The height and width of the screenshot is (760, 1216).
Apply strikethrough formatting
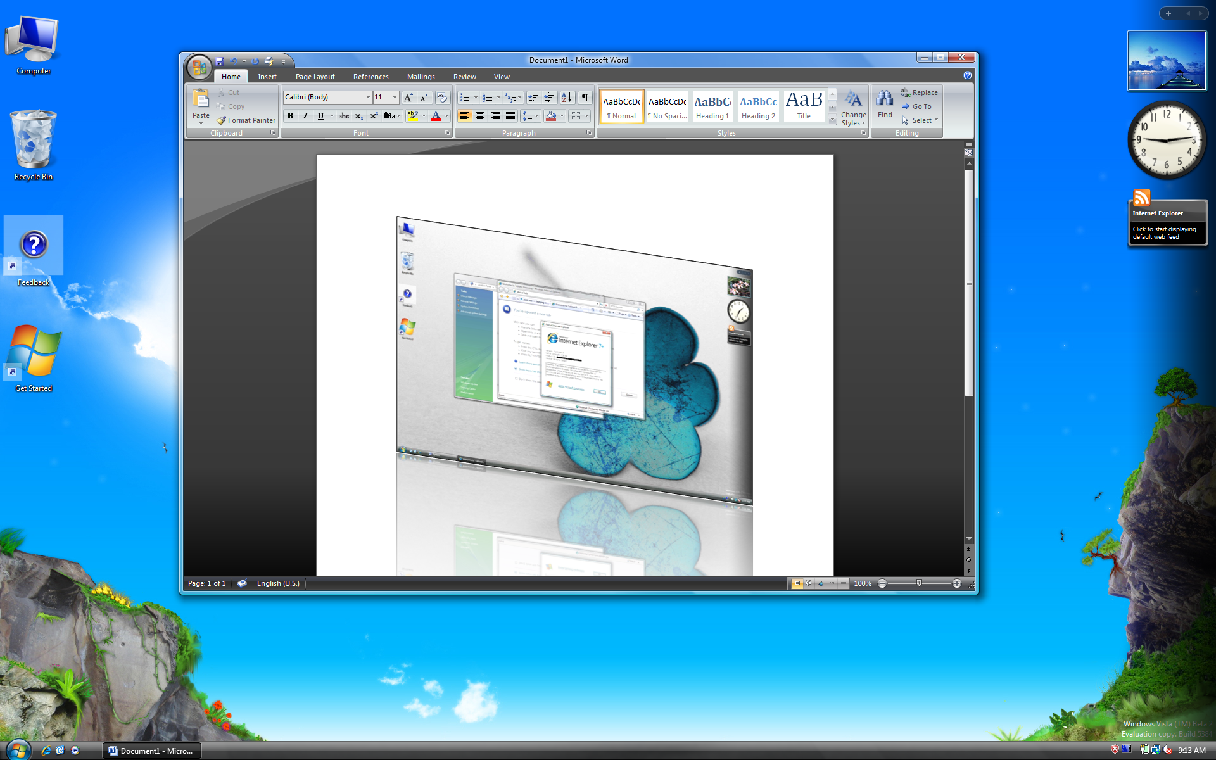click(x=343, y=116)
